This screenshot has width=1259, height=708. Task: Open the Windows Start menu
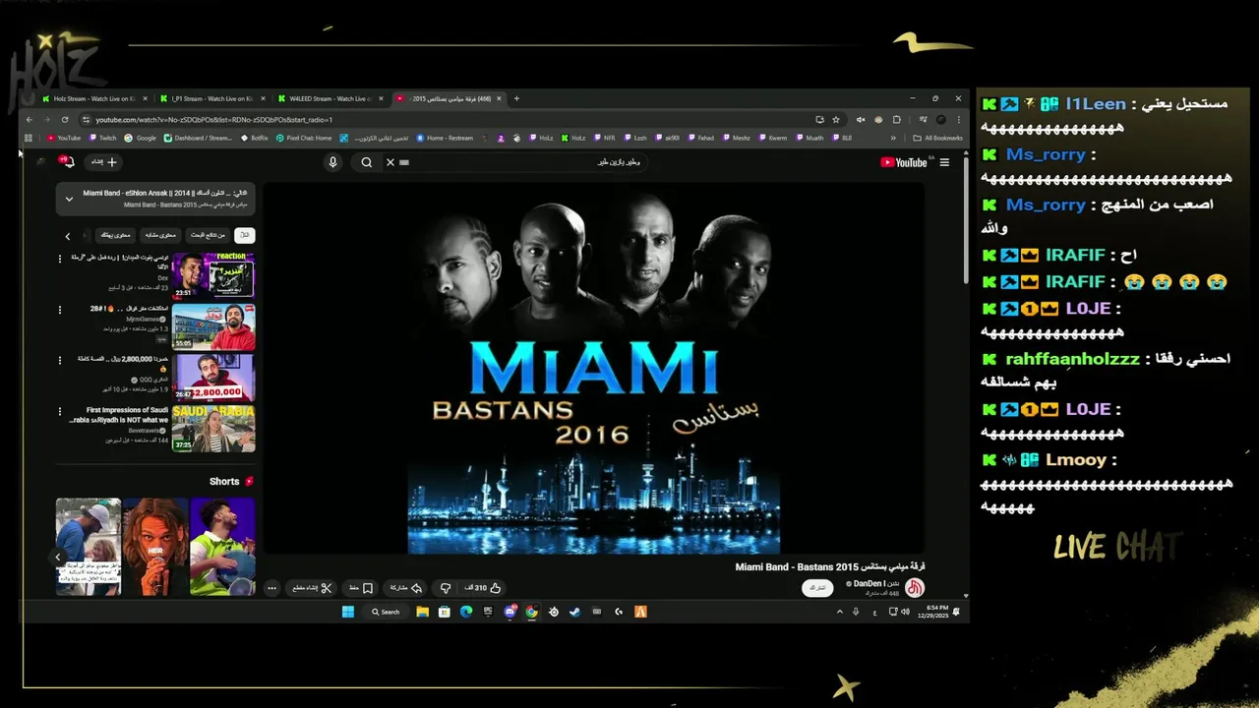[x=348, y=612]
